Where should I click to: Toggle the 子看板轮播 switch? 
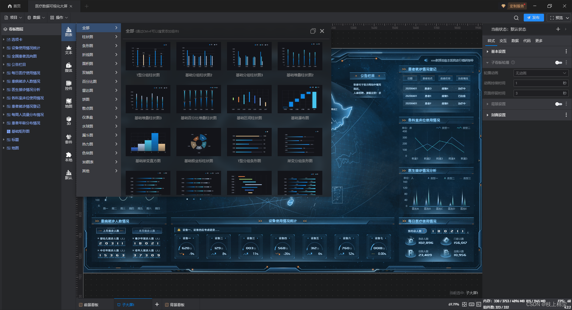pos(559,63)
